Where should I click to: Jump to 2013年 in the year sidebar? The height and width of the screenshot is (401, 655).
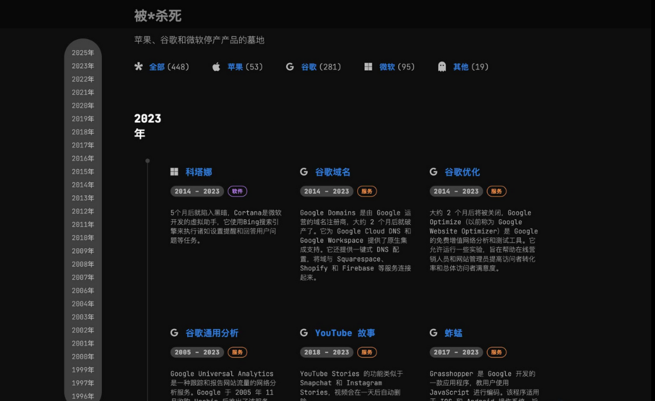pos(83,198)
